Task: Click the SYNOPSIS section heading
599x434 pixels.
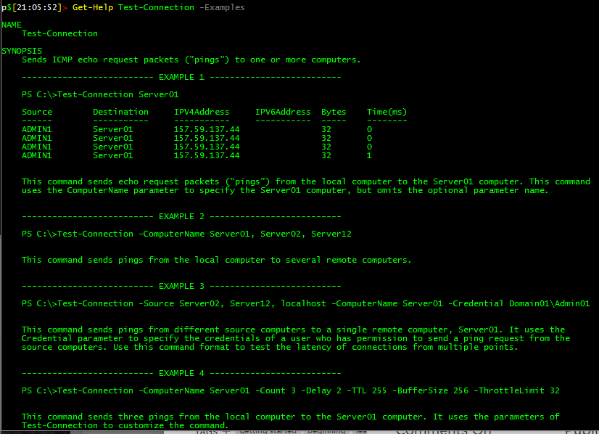Action: [x=22, y=51]
